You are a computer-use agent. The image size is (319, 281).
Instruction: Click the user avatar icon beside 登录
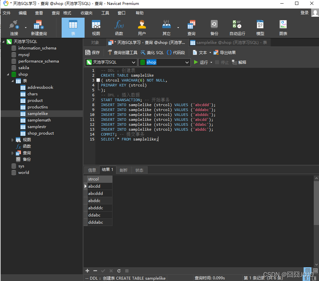tap(315, 13)
